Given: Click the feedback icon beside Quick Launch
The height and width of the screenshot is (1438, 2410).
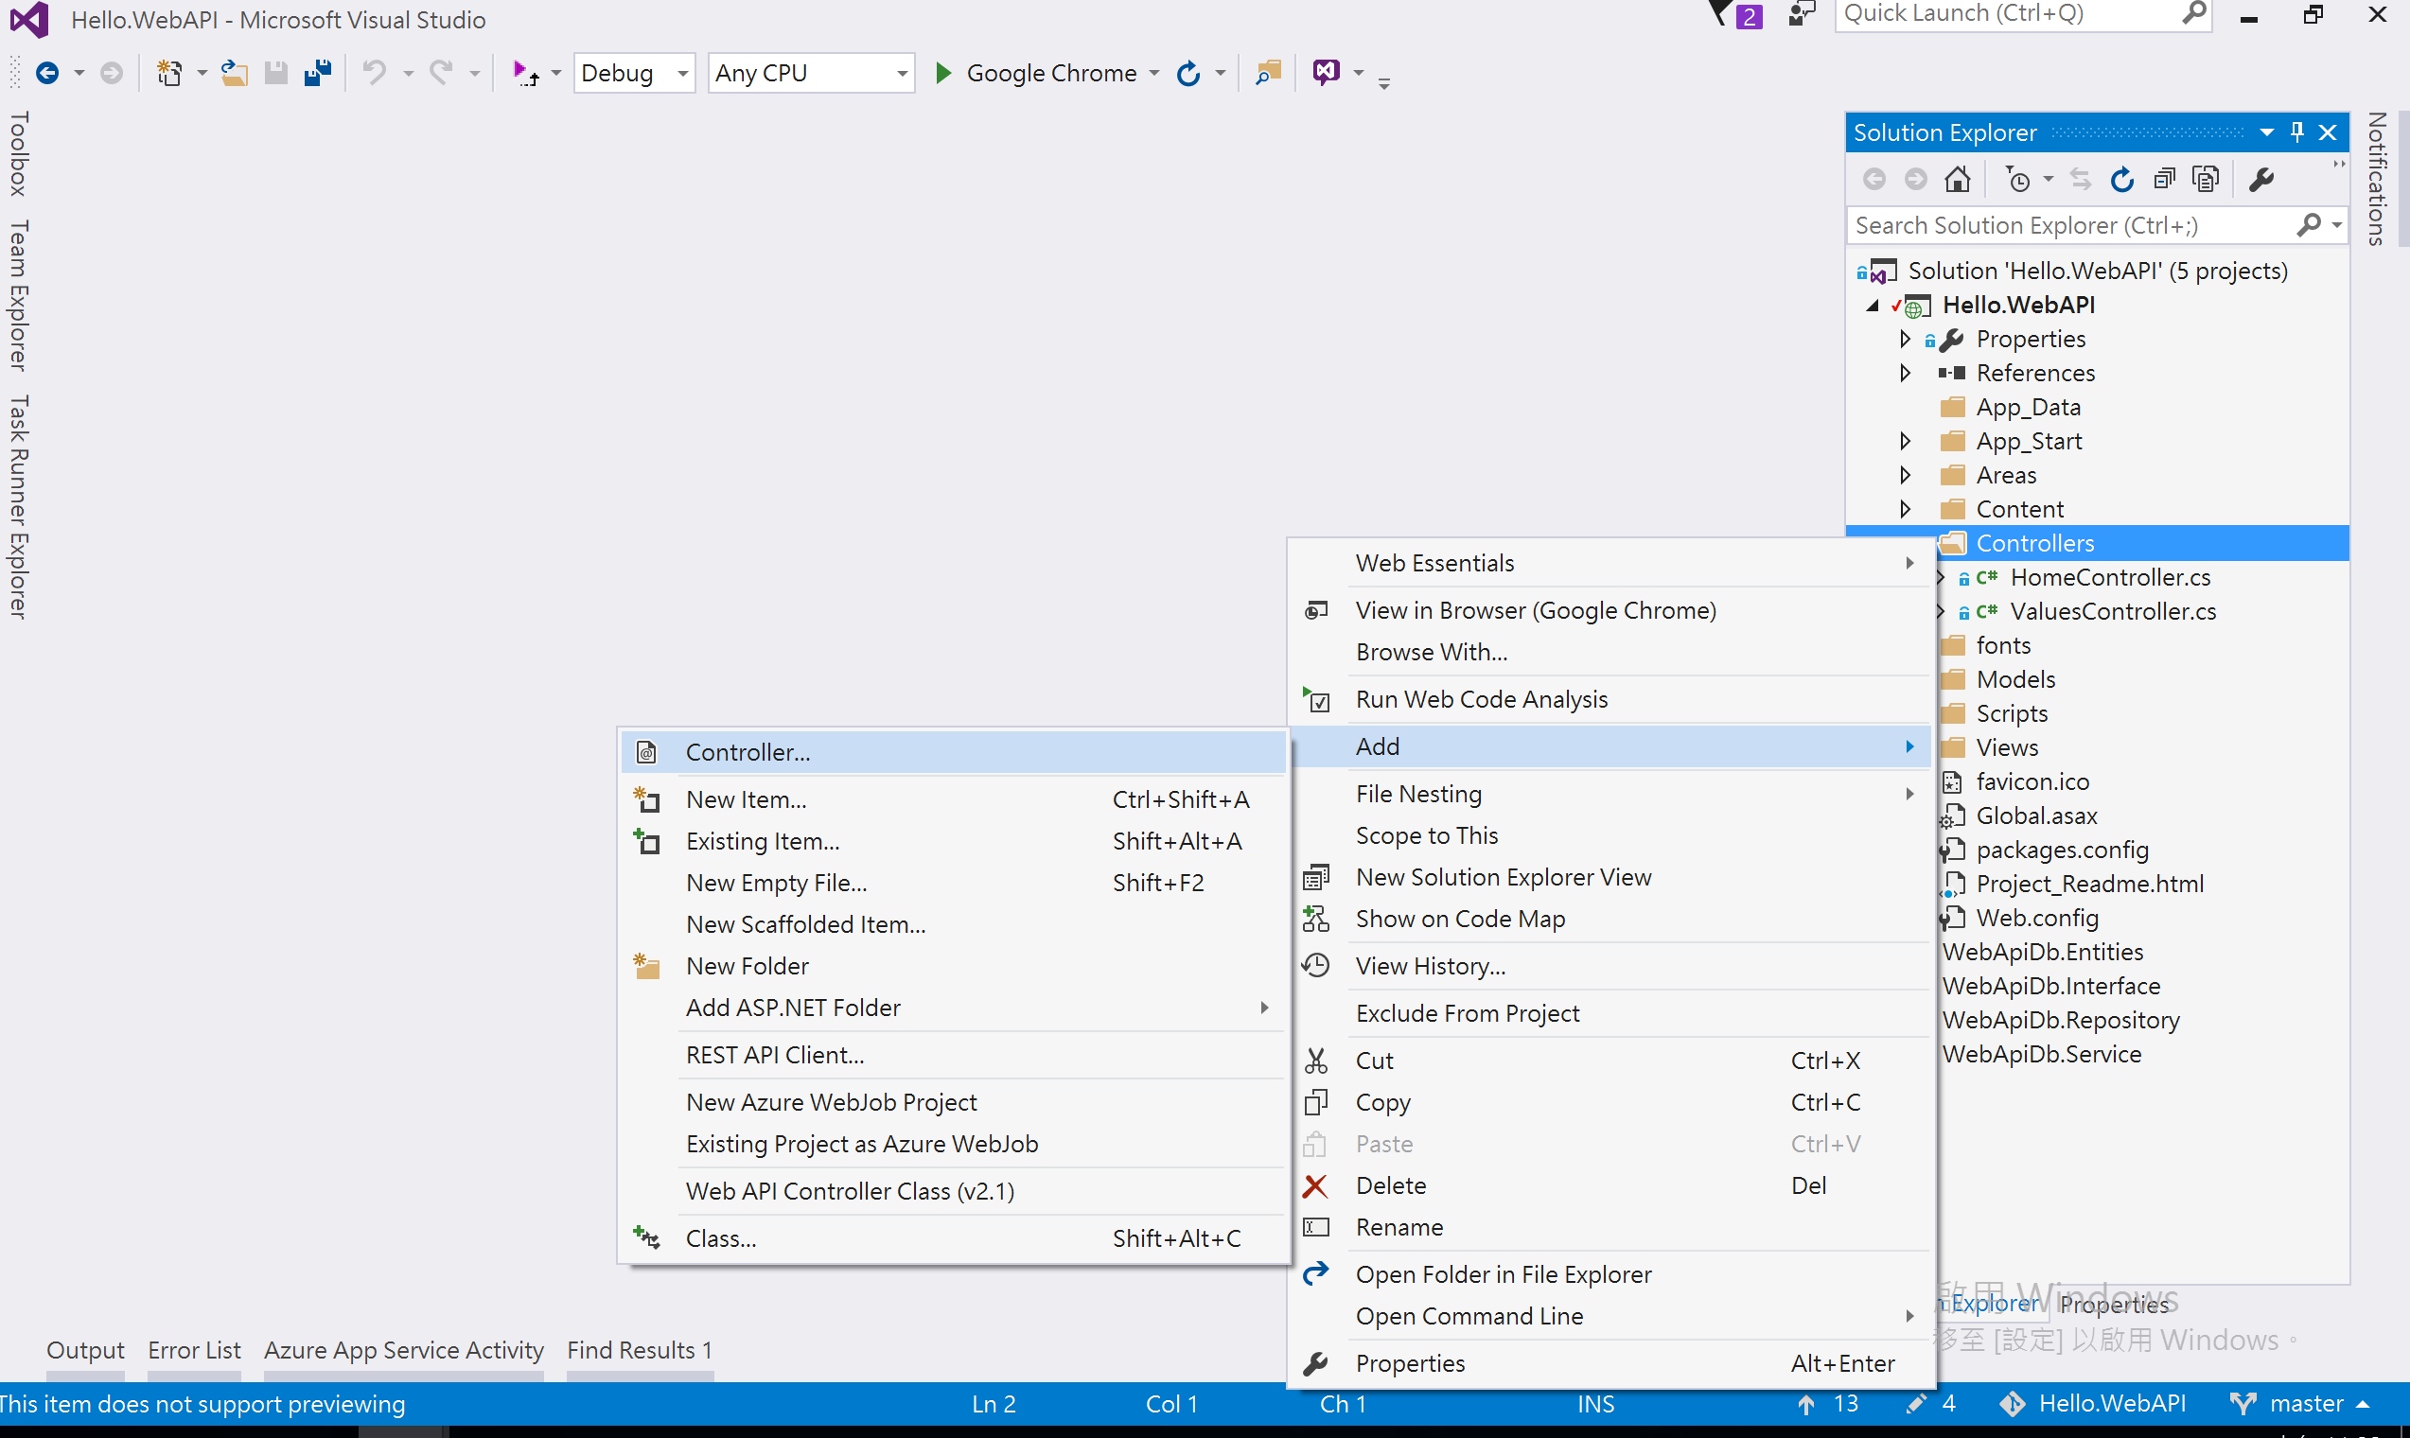Looking at the screenshot, I should coord(1801,14).
